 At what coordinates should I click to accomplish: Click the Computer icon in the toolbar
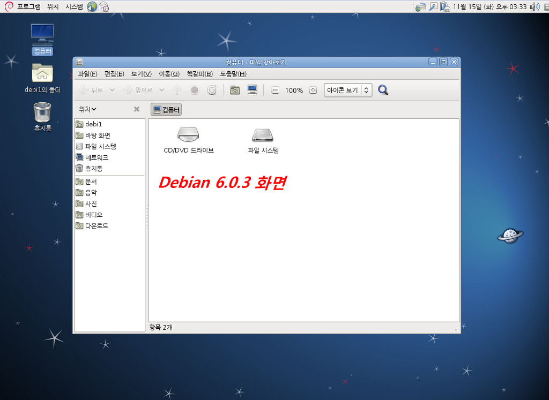(x=253, y=90)
